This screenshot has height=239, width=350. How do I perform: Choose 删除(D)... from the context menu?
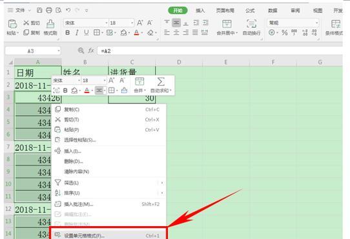pyautogui.click(x=109, y=161)
